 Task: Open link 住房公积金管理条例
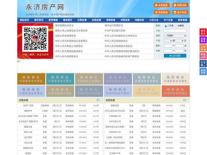click(66, 36)
